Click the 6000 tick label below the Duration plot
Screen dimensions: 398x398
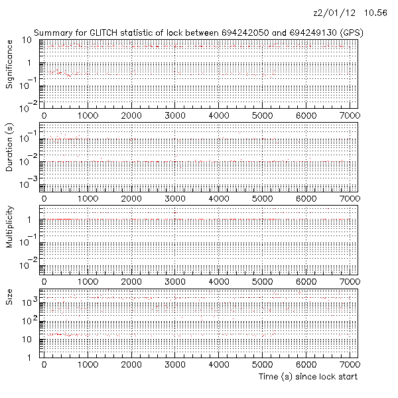[x=306, y=198]
